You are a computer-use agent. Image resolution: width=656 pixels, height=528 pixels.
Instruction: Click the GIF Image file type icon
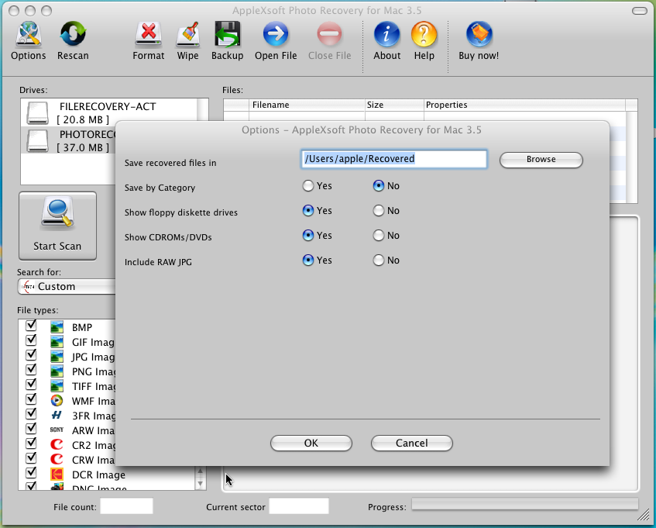click(x=57, y=342)
